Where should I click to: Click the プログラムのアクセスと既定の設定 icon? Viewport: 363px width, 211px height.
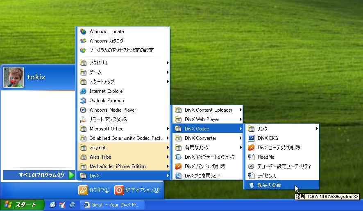(x=83, y=50)
